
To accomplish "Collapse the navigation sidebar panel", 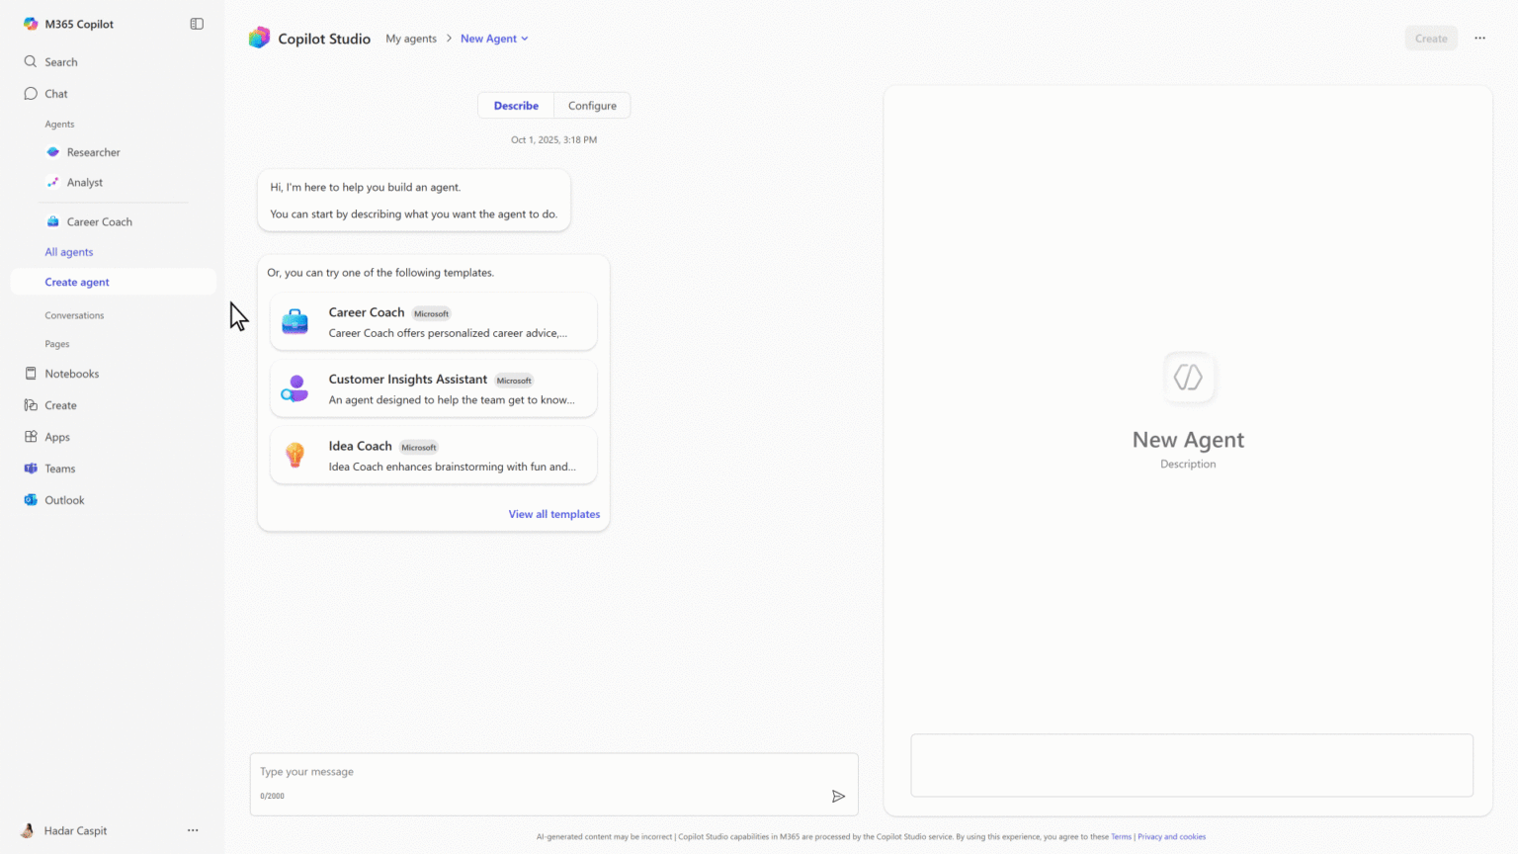I will 196,23.
